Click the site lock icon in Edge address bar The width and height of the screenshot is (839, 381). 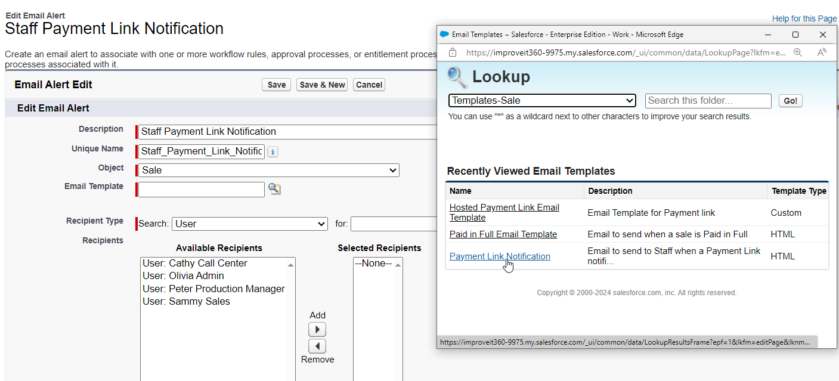(453, 52)
